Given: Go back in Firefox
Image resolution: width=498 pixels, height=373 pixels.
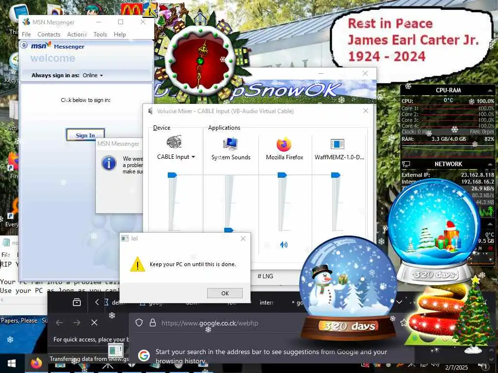Looking at the screenshot, I should pos(59,322).
